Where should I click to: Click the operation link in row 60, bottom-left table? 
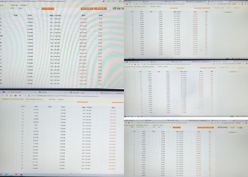[x=112, y=169]
